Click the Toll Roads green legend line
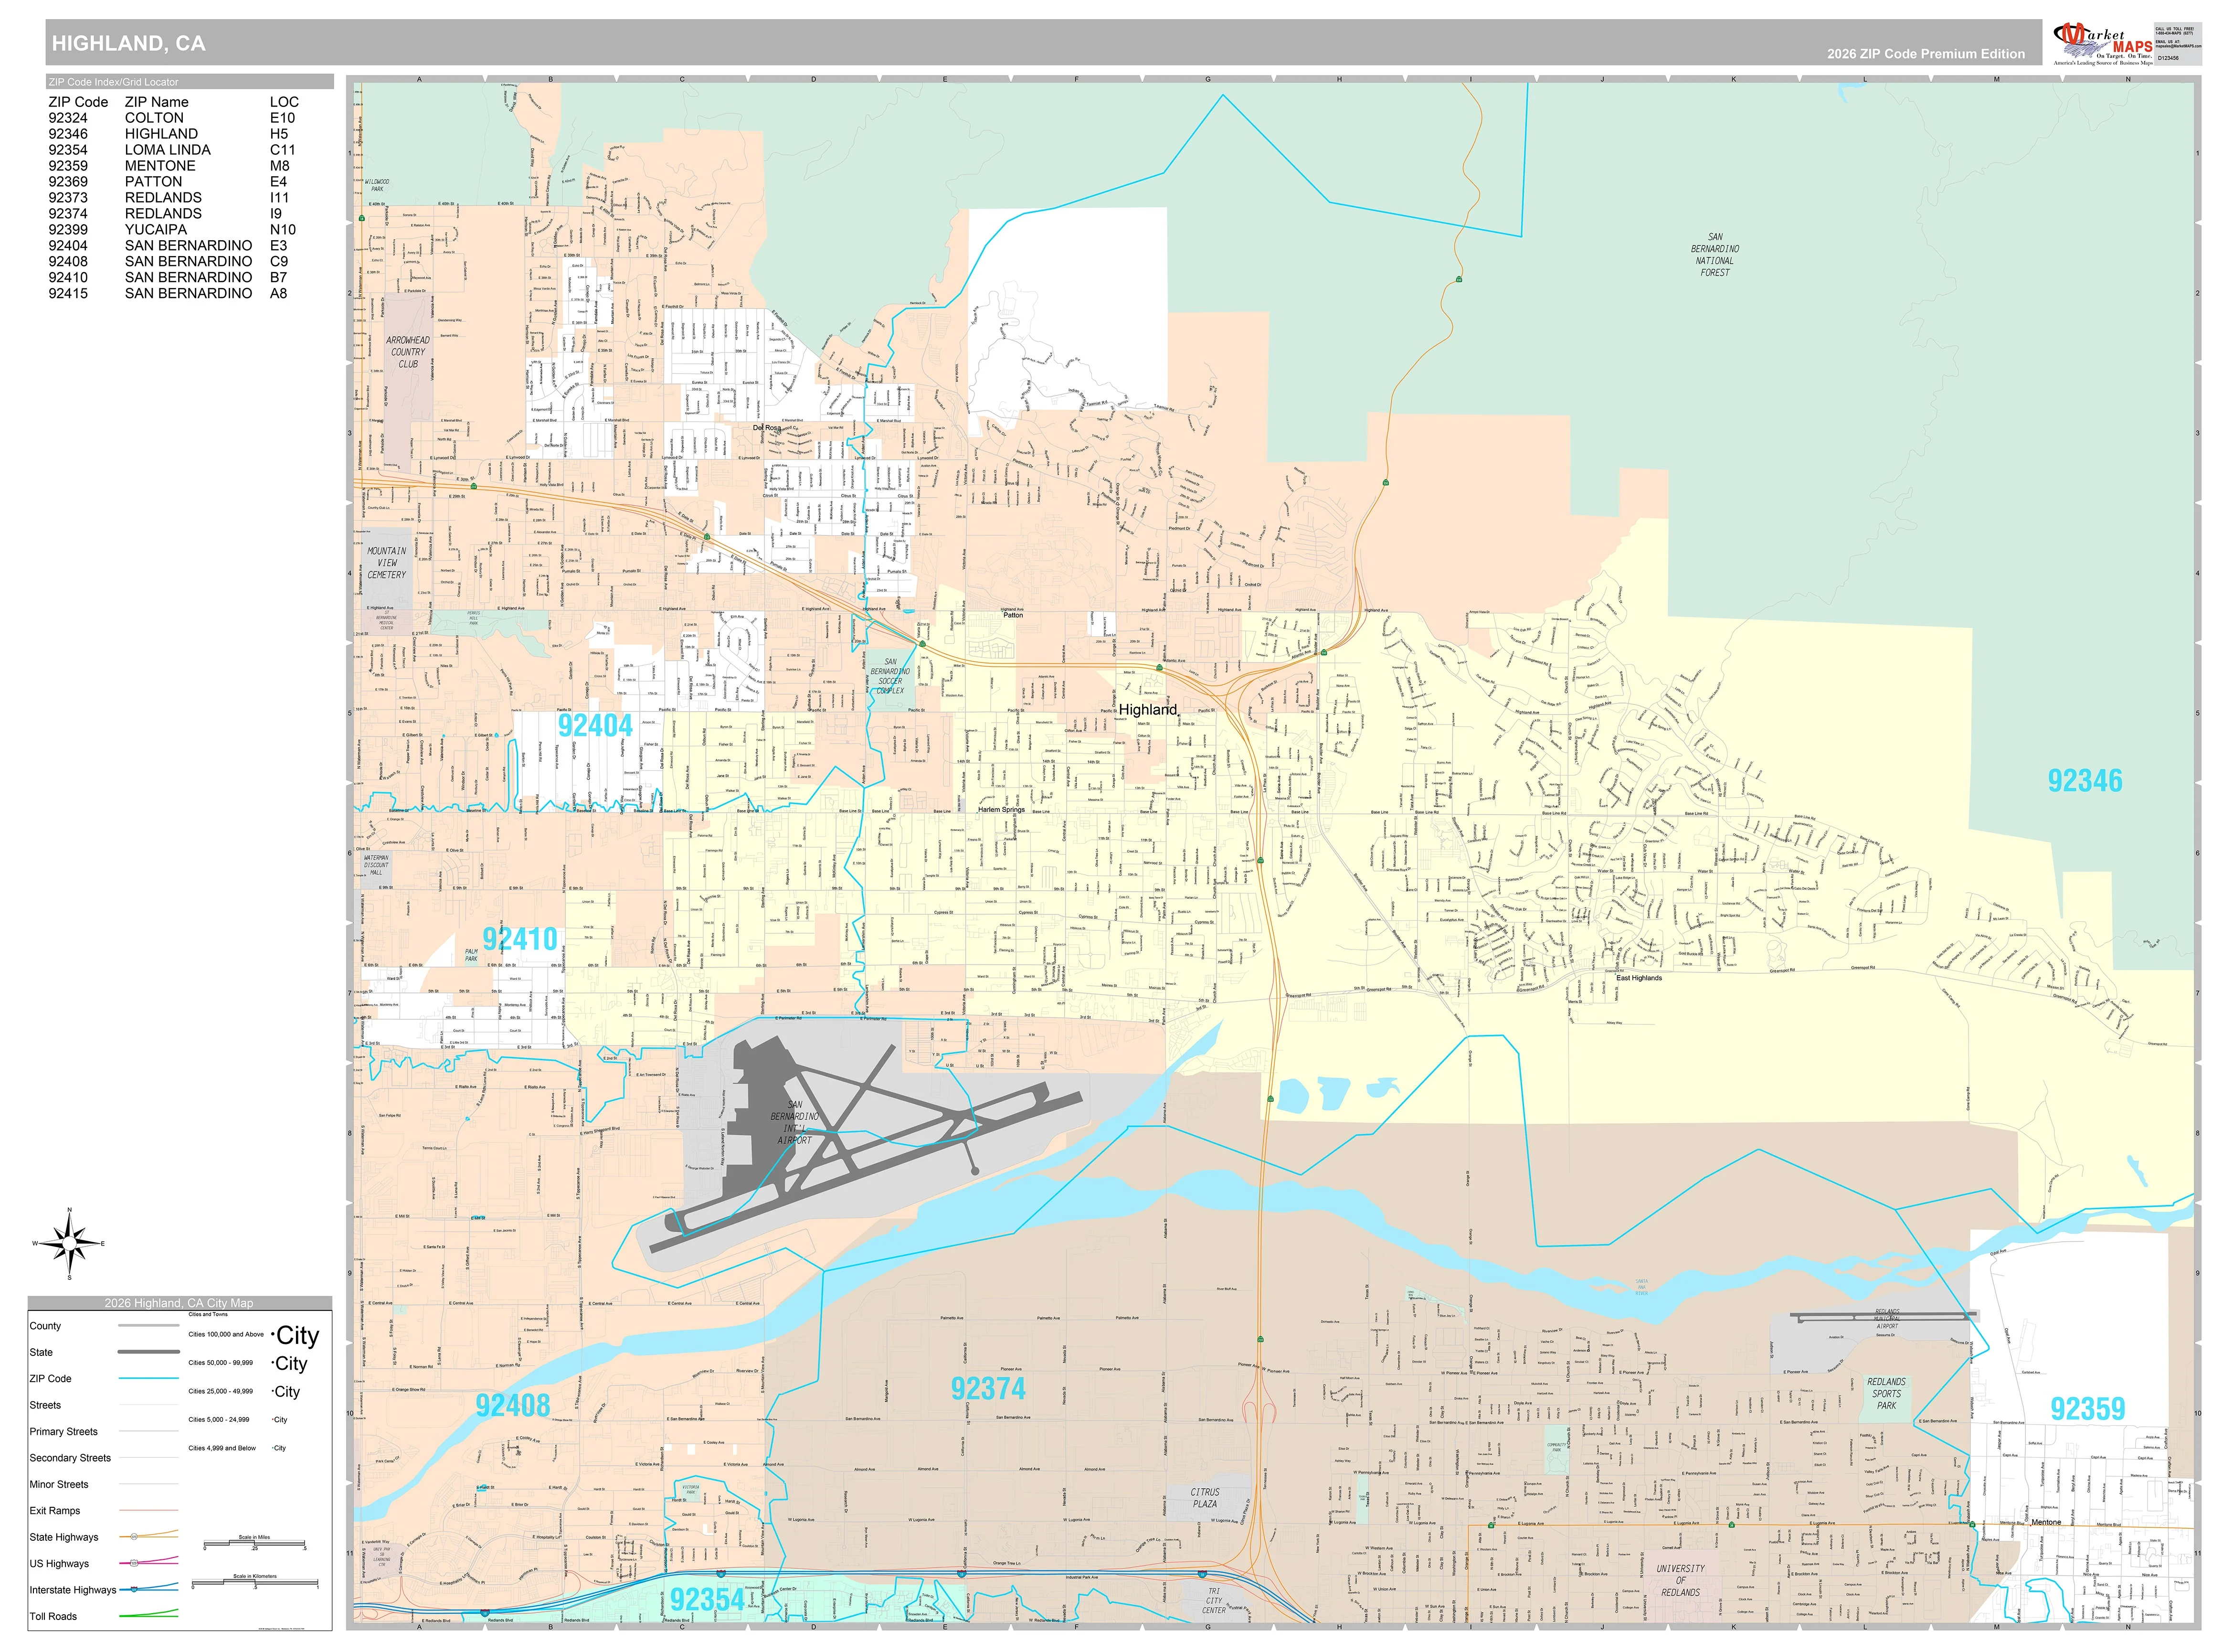2233x1652 pixels. (148, 1614)
